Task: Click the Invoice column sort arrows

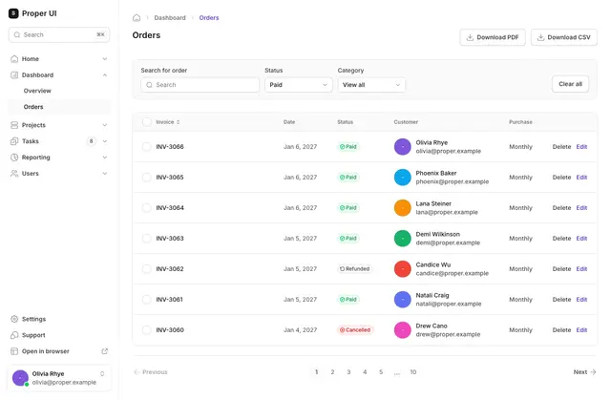Action: coord(179,122)
